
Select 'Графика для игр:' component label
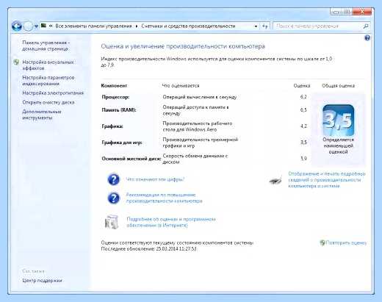coord(122,143)
